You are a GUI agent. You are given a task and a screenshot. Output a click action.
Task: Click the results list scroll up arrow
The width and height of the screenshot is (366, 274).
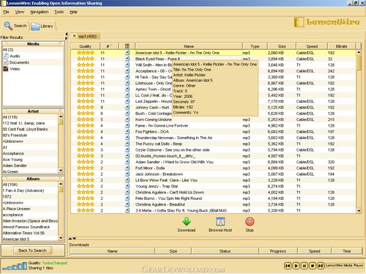[x=359, y=53]
